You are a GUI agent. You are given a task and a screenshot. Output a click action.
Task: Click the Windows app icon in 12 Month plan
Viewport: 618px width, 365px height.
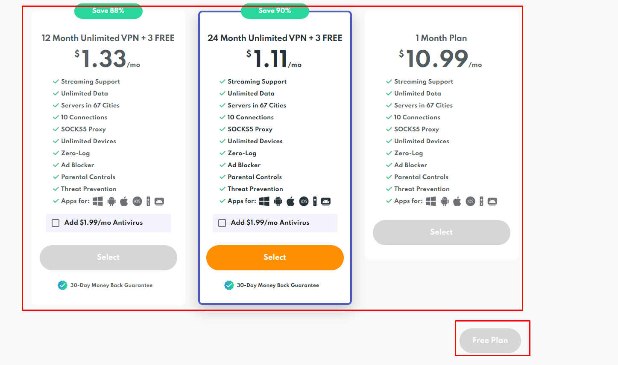pos(98,201)
